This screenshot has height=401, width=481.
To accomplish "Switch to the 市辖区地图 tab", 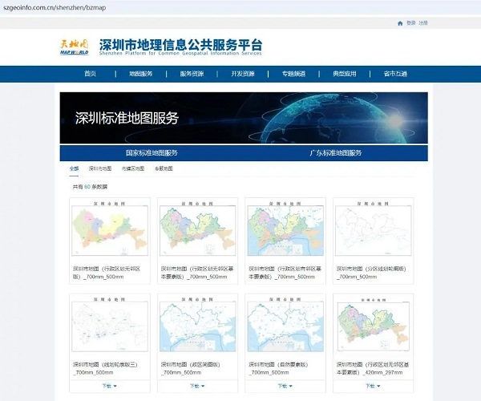I will coord(133,169).
